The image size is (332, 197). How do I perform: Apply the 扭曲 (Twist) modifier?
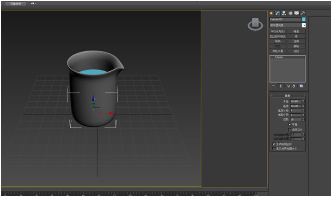pyautogui.click(x=296, y=41)
